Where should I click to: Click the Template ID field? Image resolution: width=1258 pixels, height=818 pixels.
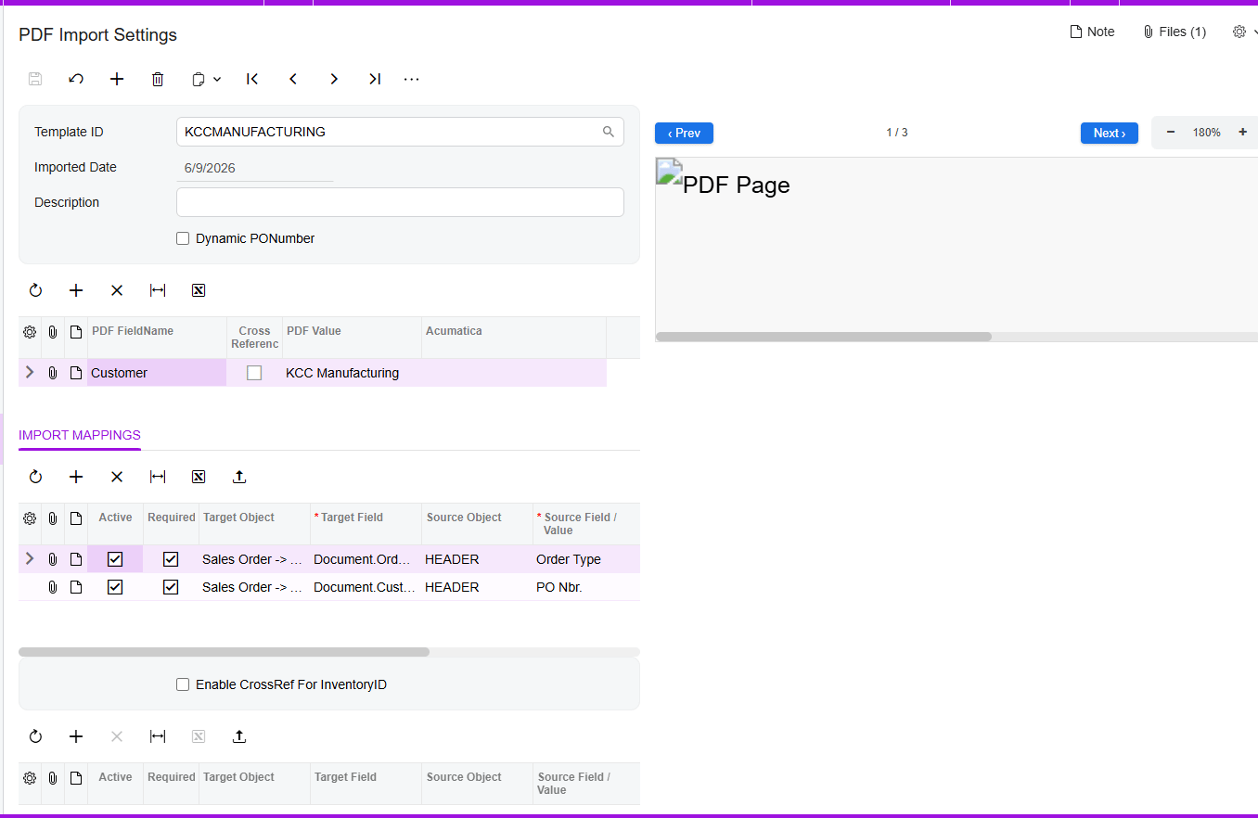[x=400, y=132]
